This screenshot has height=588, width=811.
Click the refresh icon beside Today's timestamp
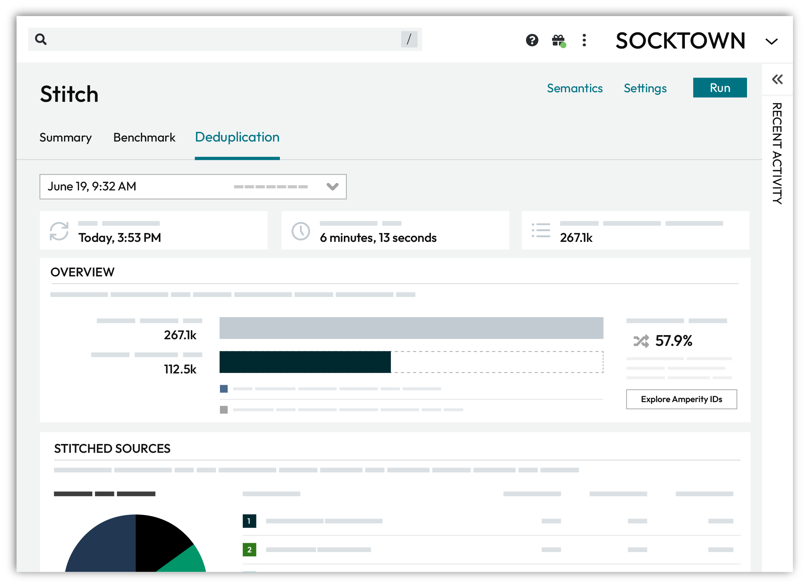tap(59, 231)
